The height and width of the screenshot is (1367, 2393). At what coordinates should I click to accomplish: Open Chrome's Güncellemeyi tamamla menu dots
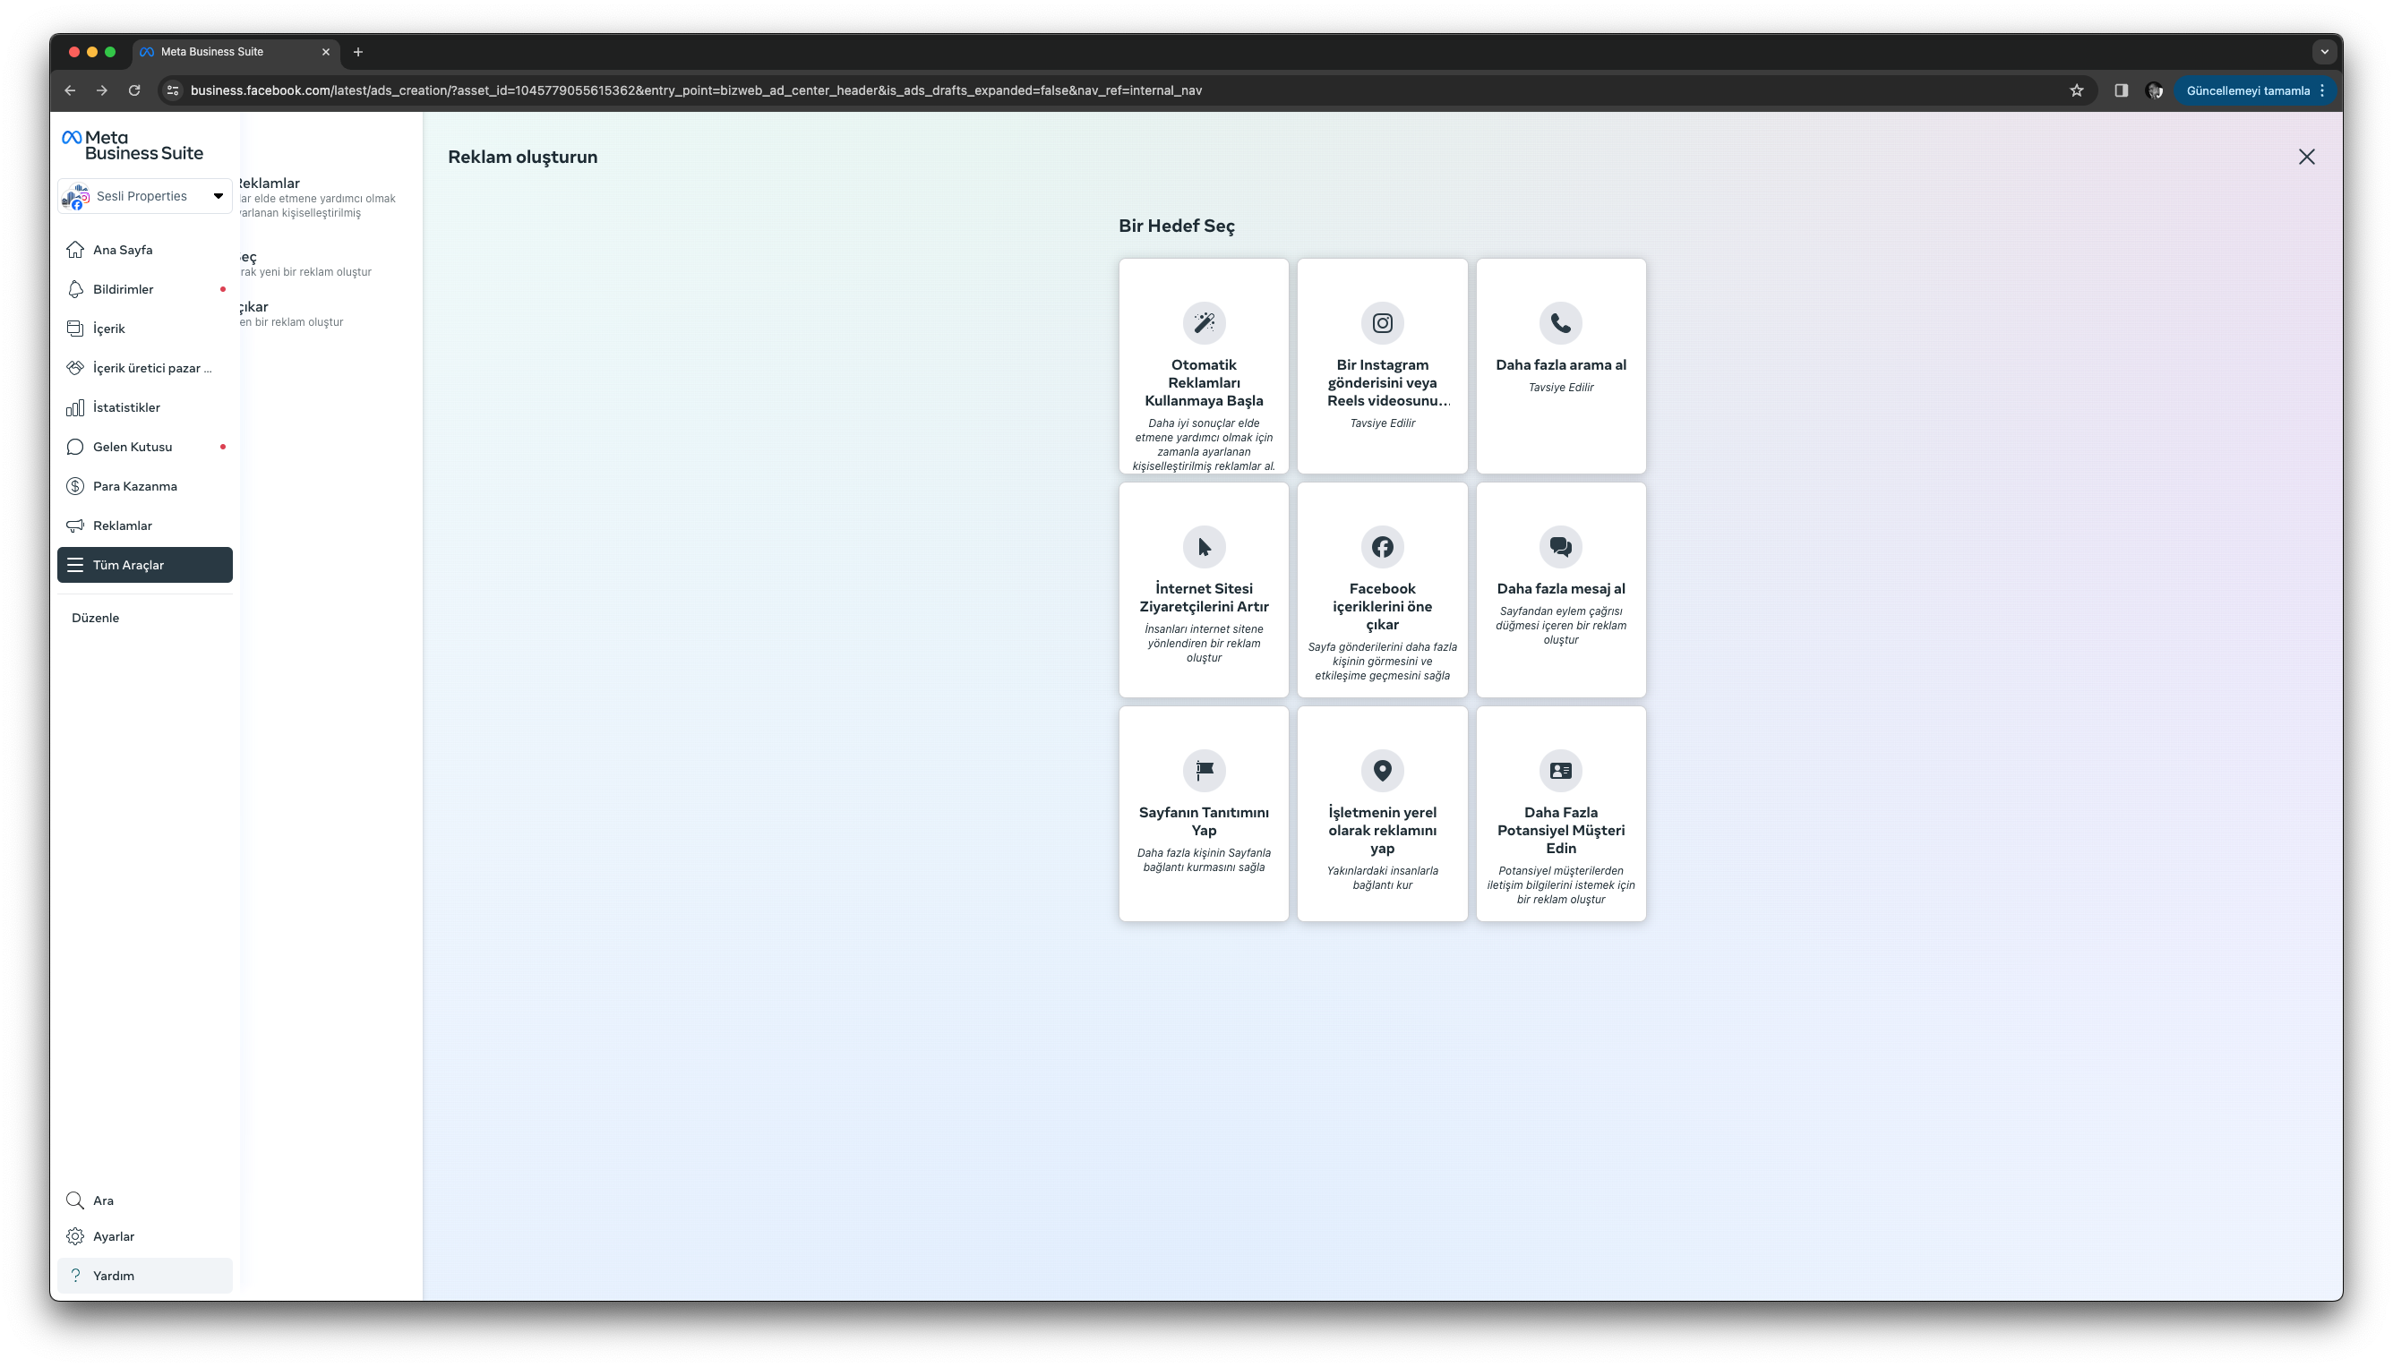[2321, 91]
